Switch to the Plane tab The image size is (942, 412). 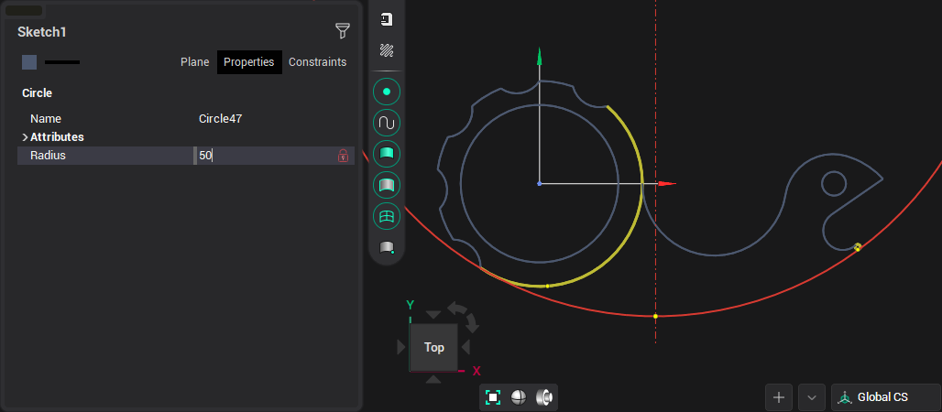click(x=194, y=62)
